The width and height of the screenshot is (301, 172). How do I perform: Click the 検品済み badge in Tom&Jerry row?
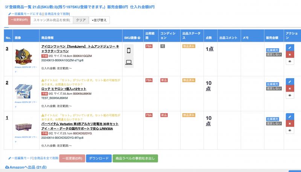coord(189,46)
